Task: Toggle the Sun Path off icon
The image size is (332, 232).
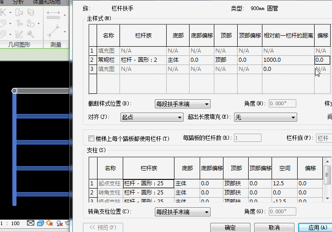Action: 50,223
